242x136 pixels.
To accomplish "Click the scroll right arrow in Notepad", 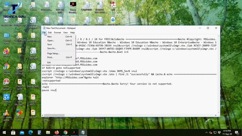I will [216, 115].
